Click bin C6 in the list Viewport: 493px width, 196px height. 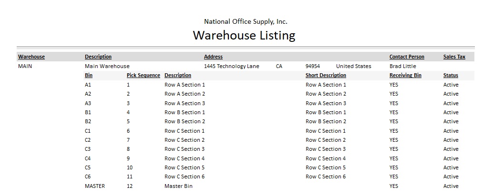pyautogui.click(x=88, y=176)
